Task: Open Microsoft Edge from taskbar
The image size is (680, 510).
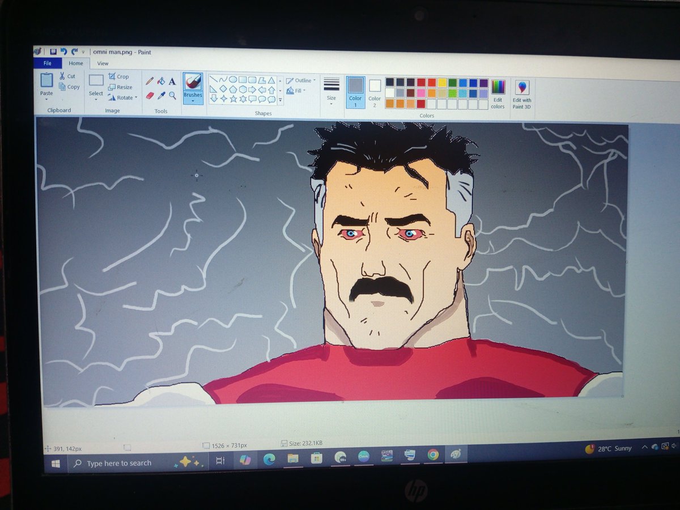Action: tap(269, 459)
